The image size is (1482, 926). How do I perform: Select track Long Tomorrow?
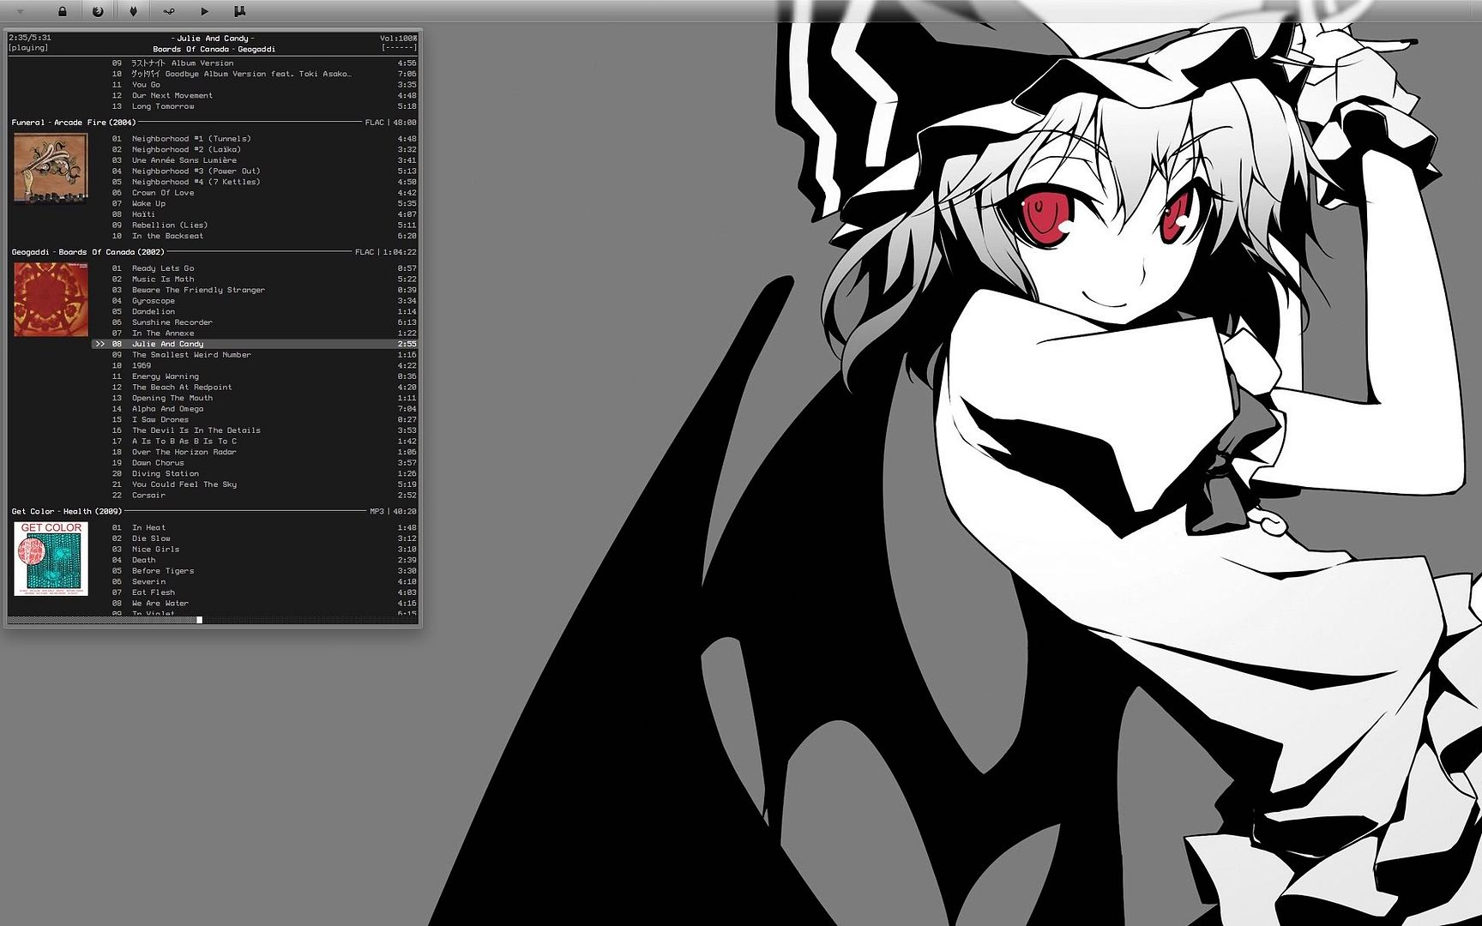click(255, 106)
